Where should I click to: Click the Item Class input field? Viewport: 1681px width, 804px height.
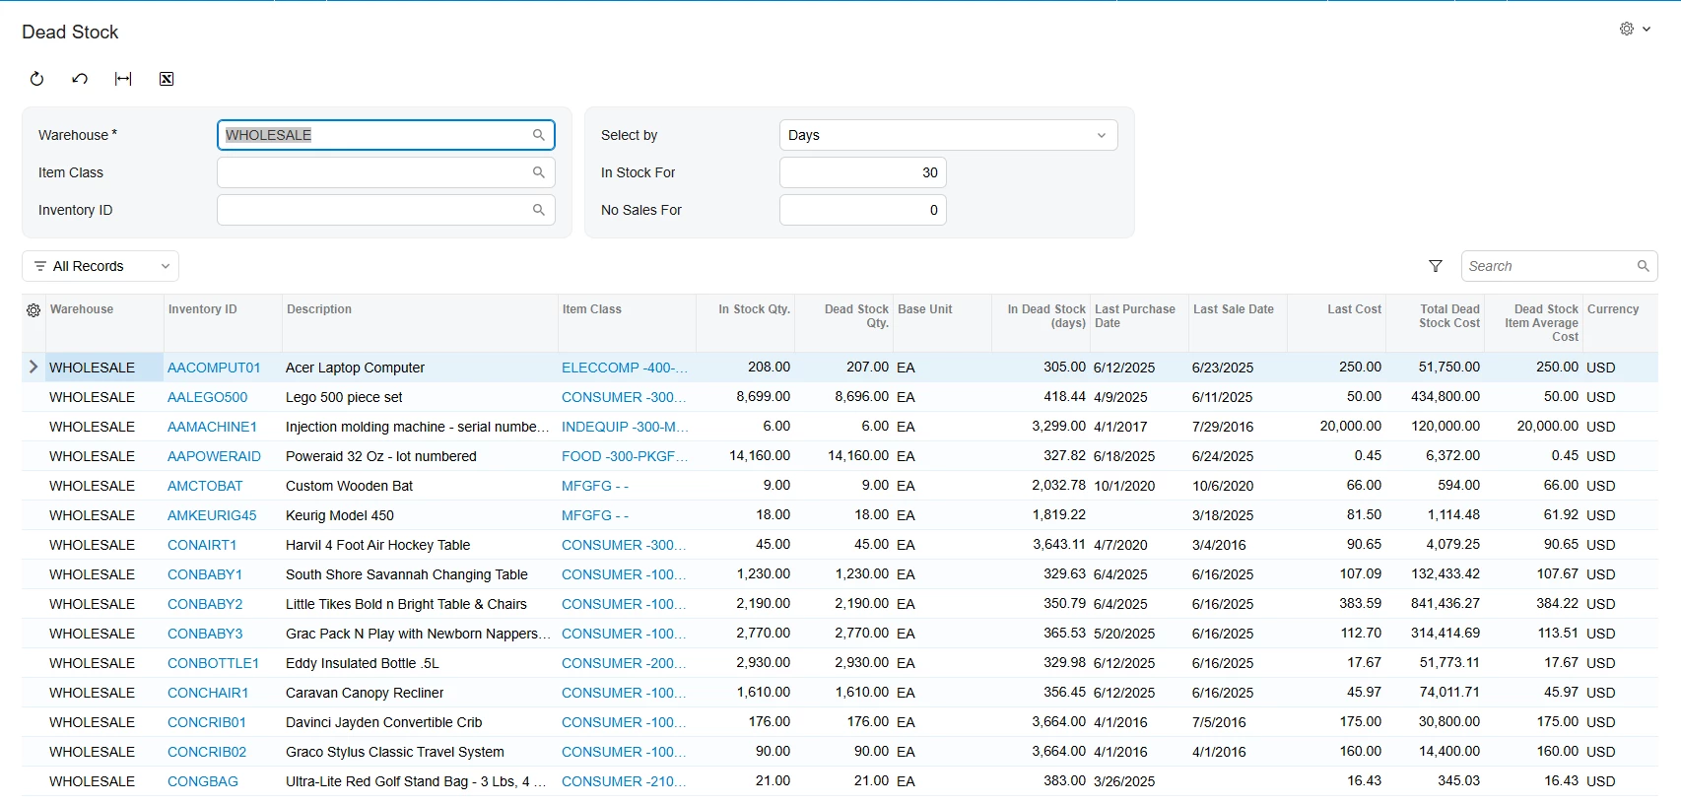tap(386, 172)
